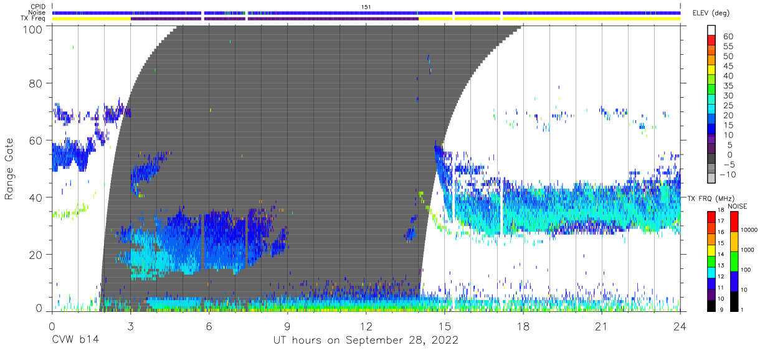This screenshot has height=353, width=765.
Task: Click the x-axis tick label '3'
Action: (131, 326)
